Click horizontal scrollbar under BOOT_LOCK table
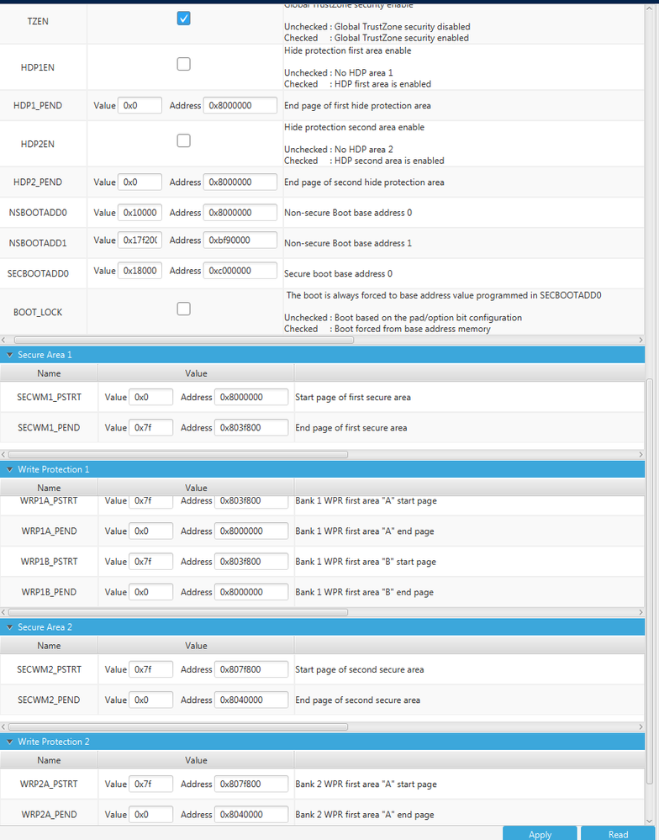 [x=183, y=341]
